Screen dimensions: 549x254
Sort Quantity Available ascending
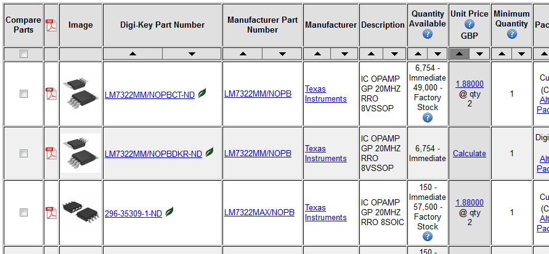pos(418,54)
